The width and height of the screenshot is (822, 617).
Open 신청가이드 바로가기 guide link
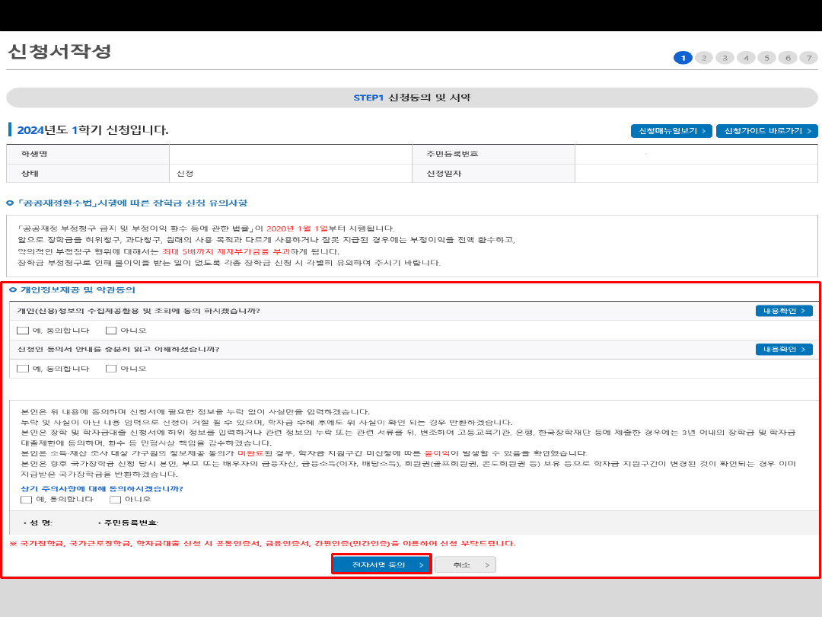click(x=766, y=131)
